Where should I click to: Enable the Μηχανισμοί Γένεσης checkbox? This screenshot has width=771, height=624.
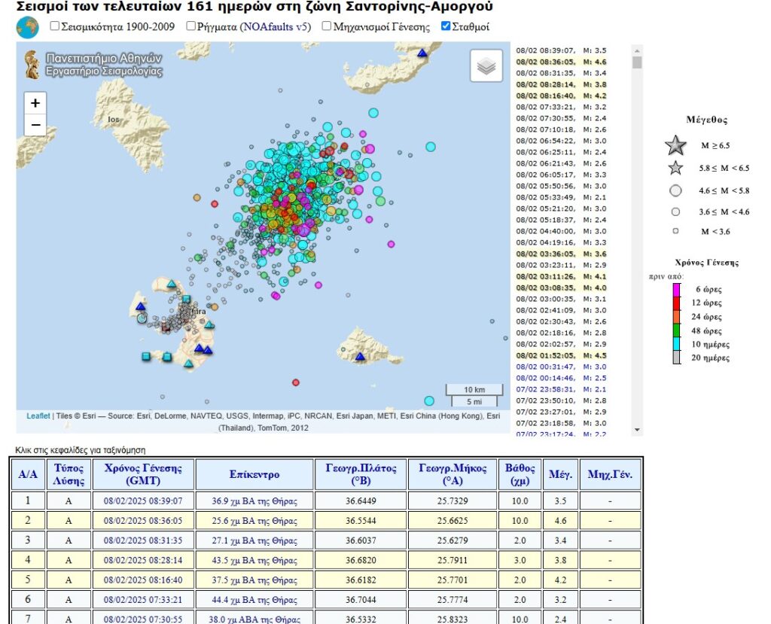[327, 27]
